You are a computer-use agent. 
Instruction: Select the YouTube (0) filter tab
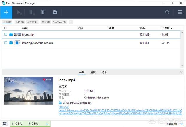tap(60, 22)
